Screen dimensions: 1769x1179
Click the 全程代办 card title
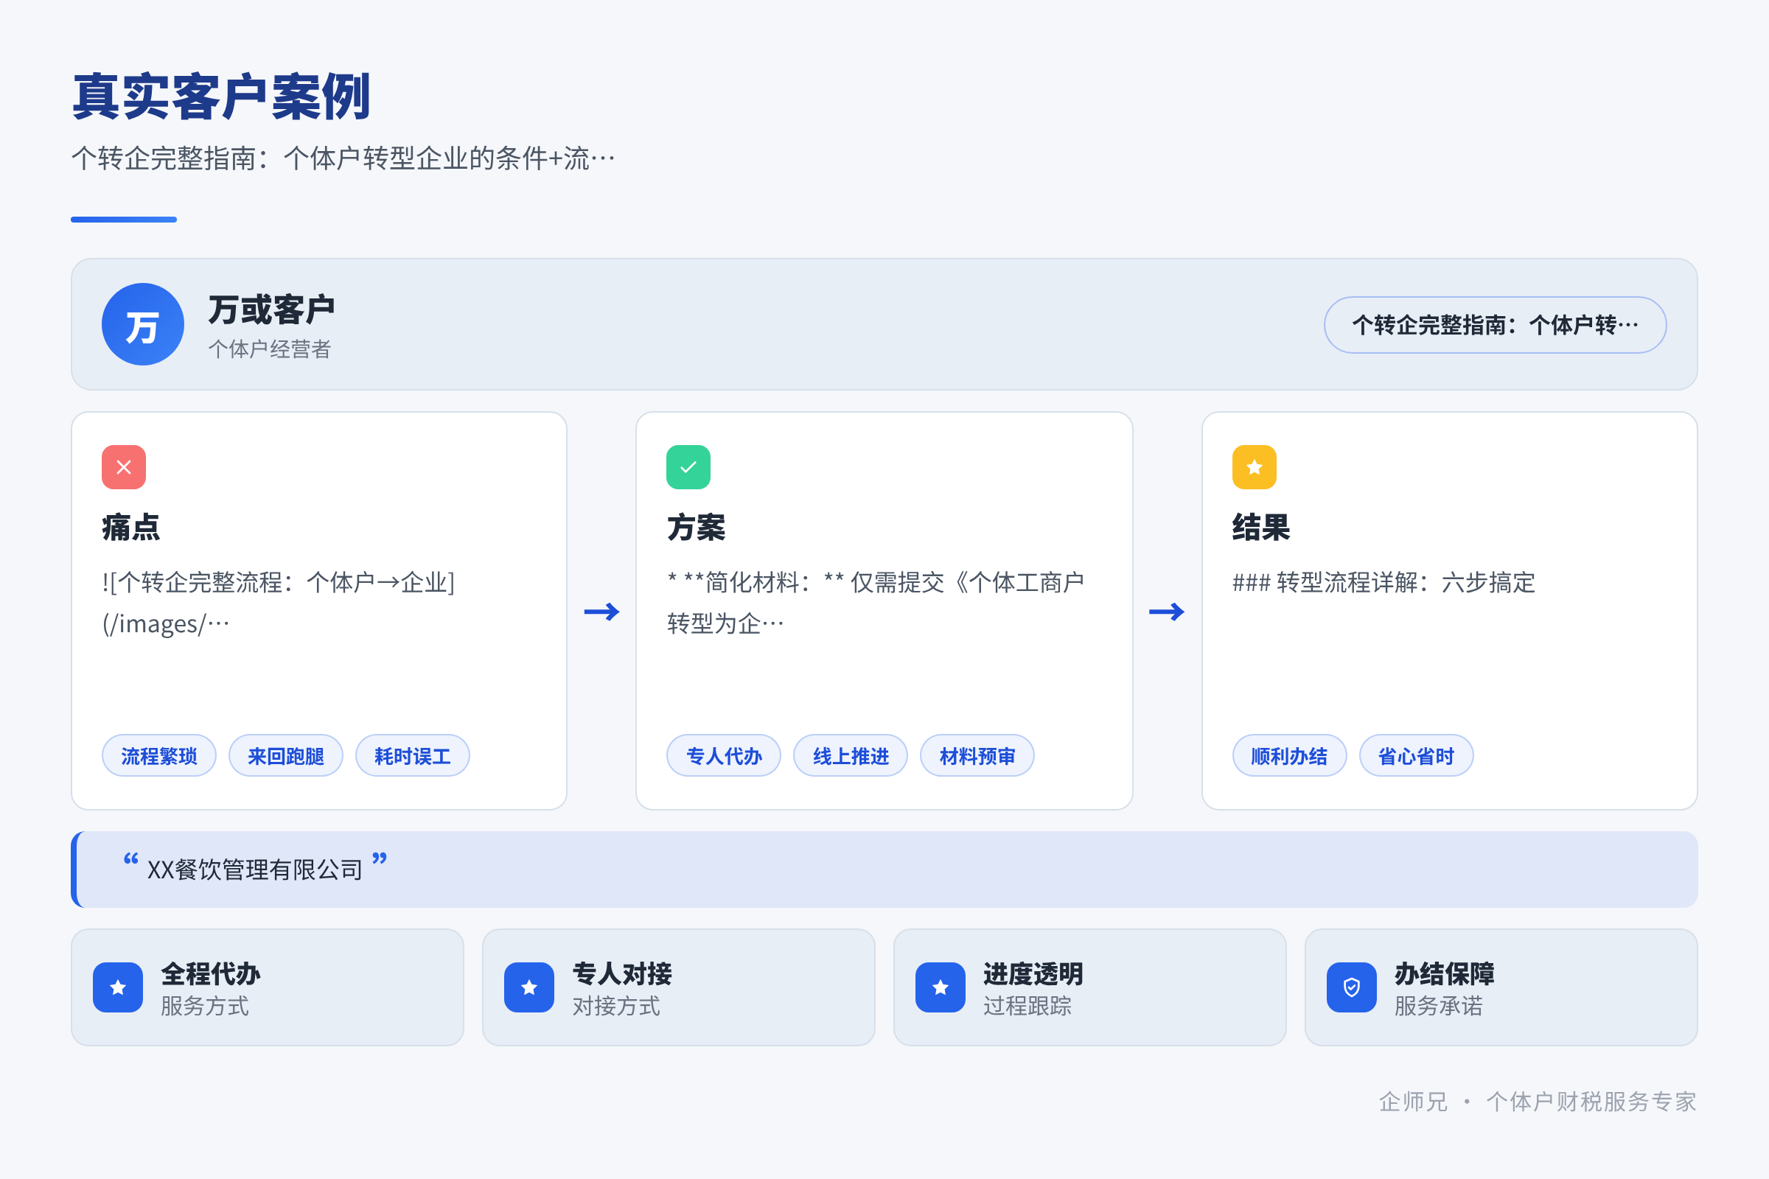(x=211, y=973)
